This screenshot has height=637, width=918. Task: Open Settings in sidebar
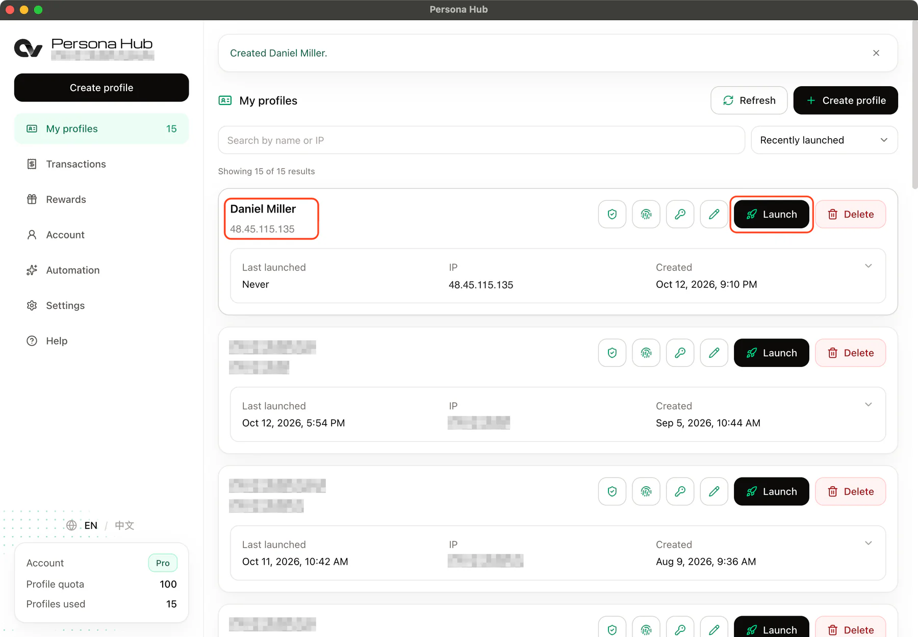point(101,305)
